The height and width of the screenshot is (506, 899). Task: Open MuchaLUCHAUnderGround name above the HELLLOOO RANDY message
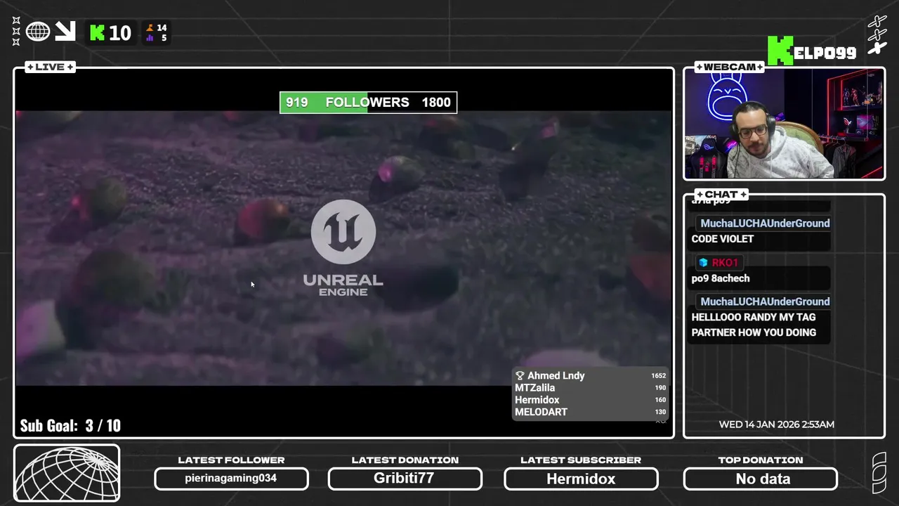(x=765, y=301)
